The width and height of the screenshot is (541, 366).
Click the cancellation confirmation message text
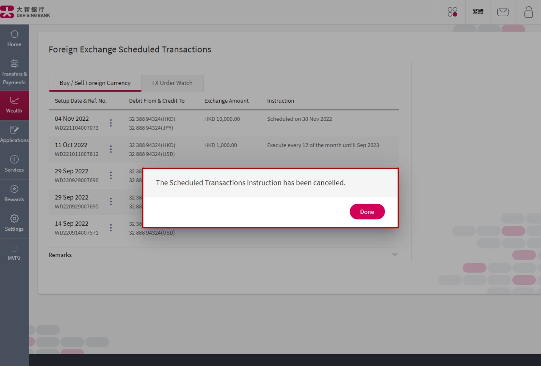[x=251, y=183]
